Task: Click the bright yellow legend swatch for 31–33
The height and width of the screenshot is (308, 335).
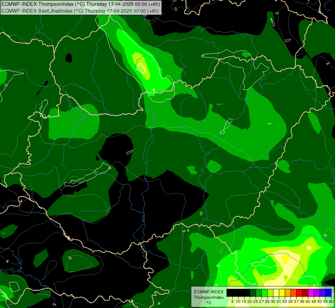Action: pos(282,293)
